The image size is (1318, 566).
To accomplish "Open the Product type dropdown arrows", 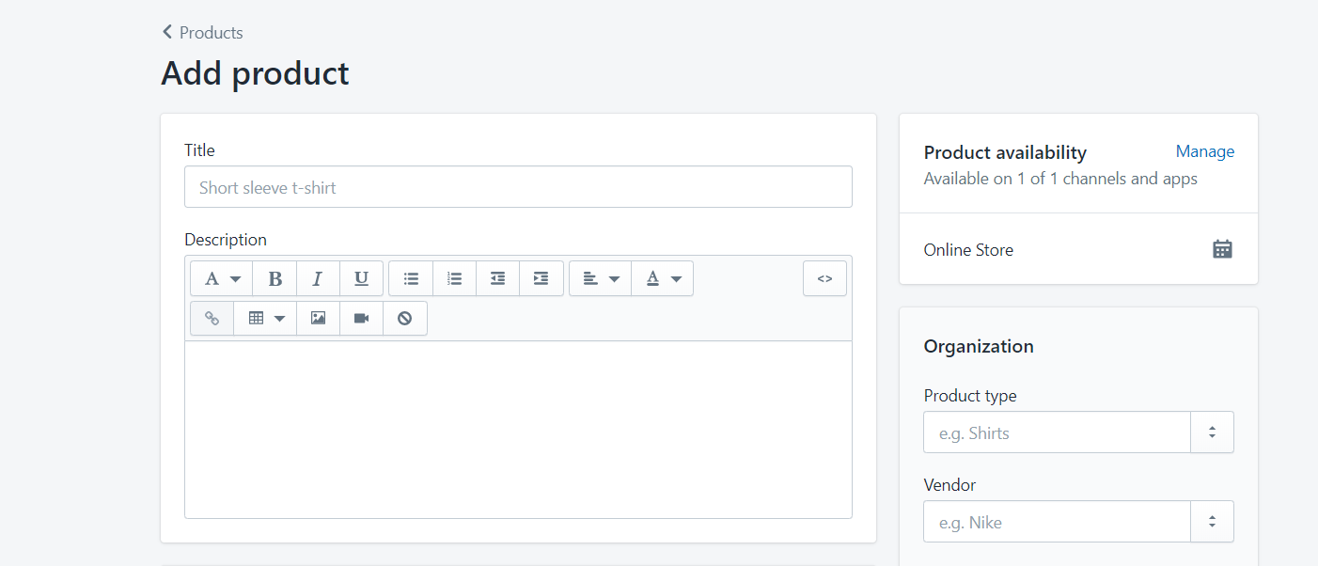I will (x=1212, y=432).
